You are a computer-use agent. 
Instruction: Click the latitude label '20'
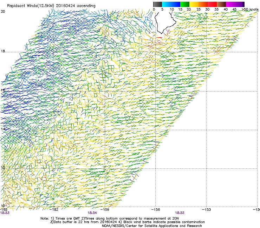click(x=3, y=12)
